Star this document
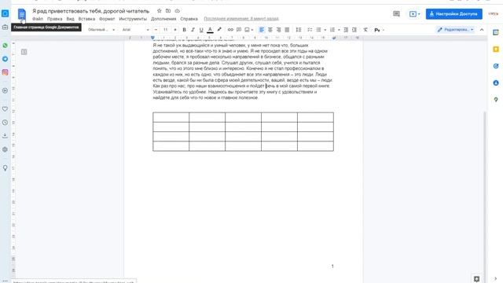The width and height of the screenshot is (503, 283). click(159, 11)
